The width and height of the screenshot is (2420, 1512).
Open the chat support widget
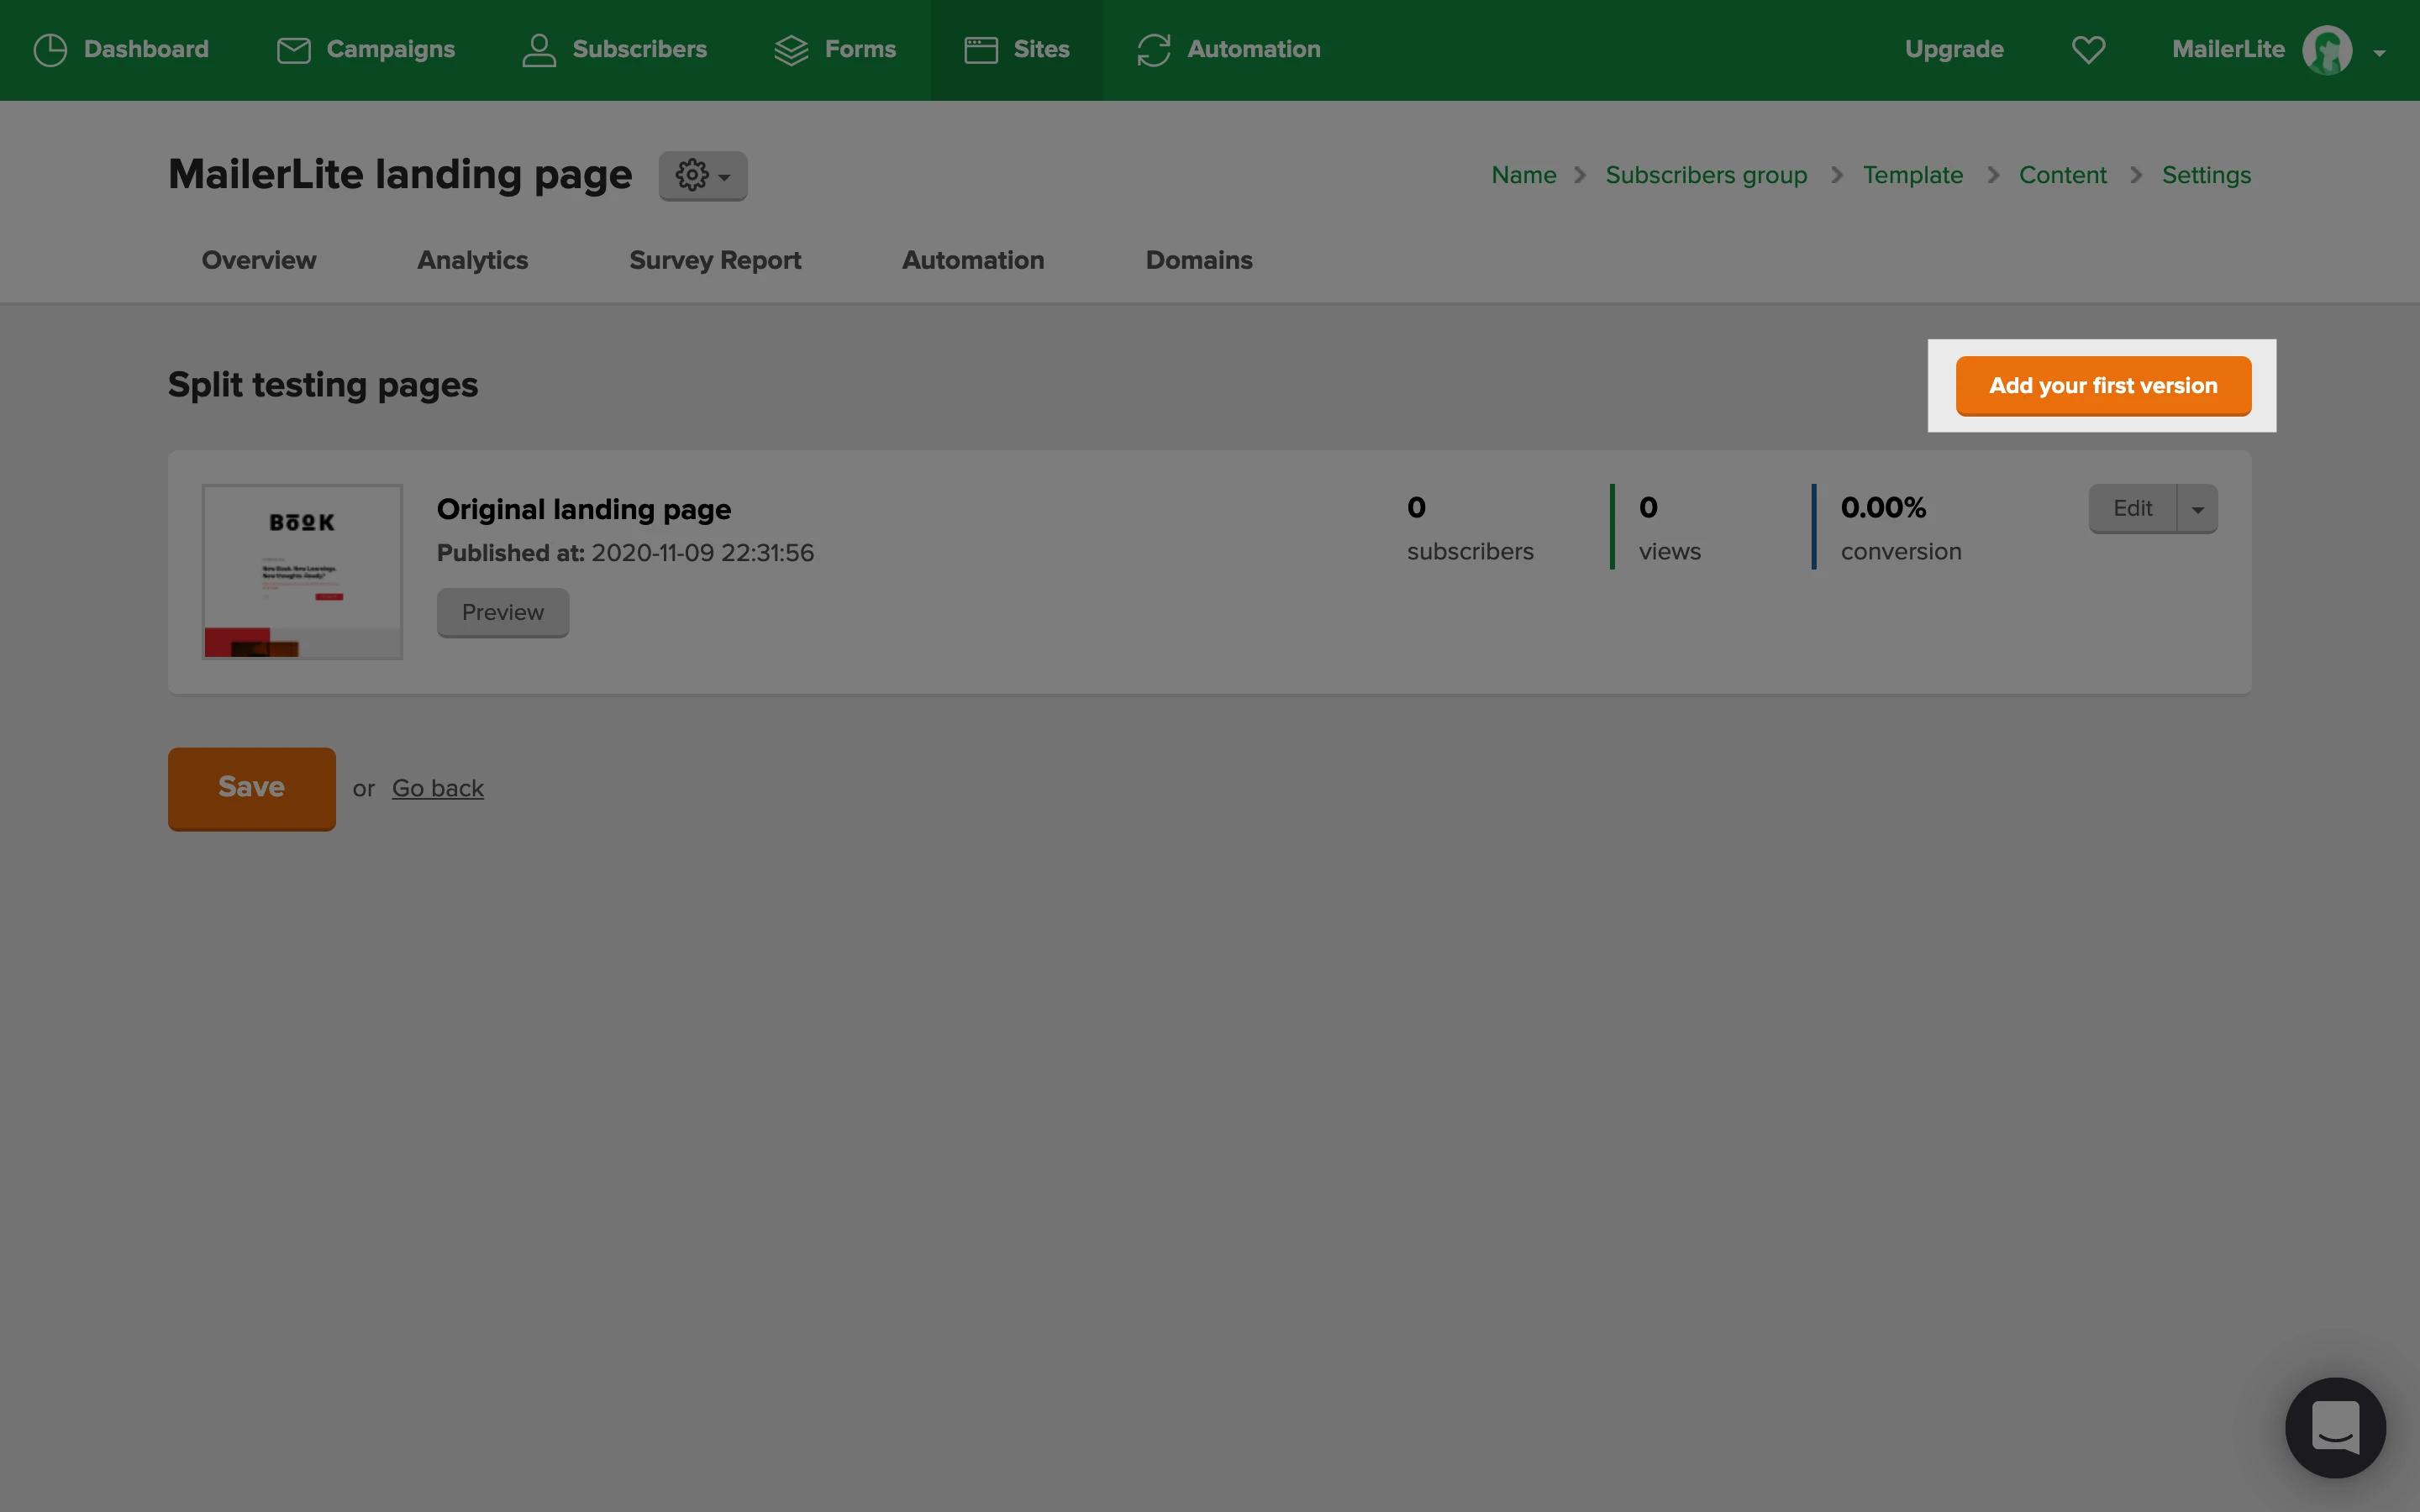tap(2335, 1427)
